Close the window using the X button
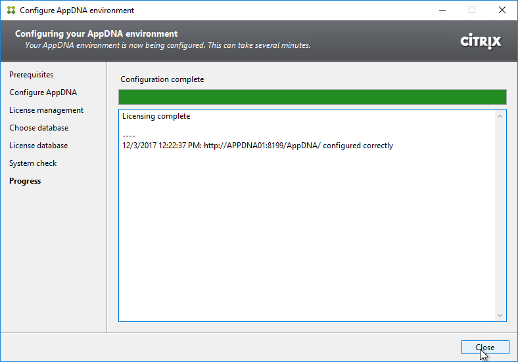The image size is (518, 362). 502,10
